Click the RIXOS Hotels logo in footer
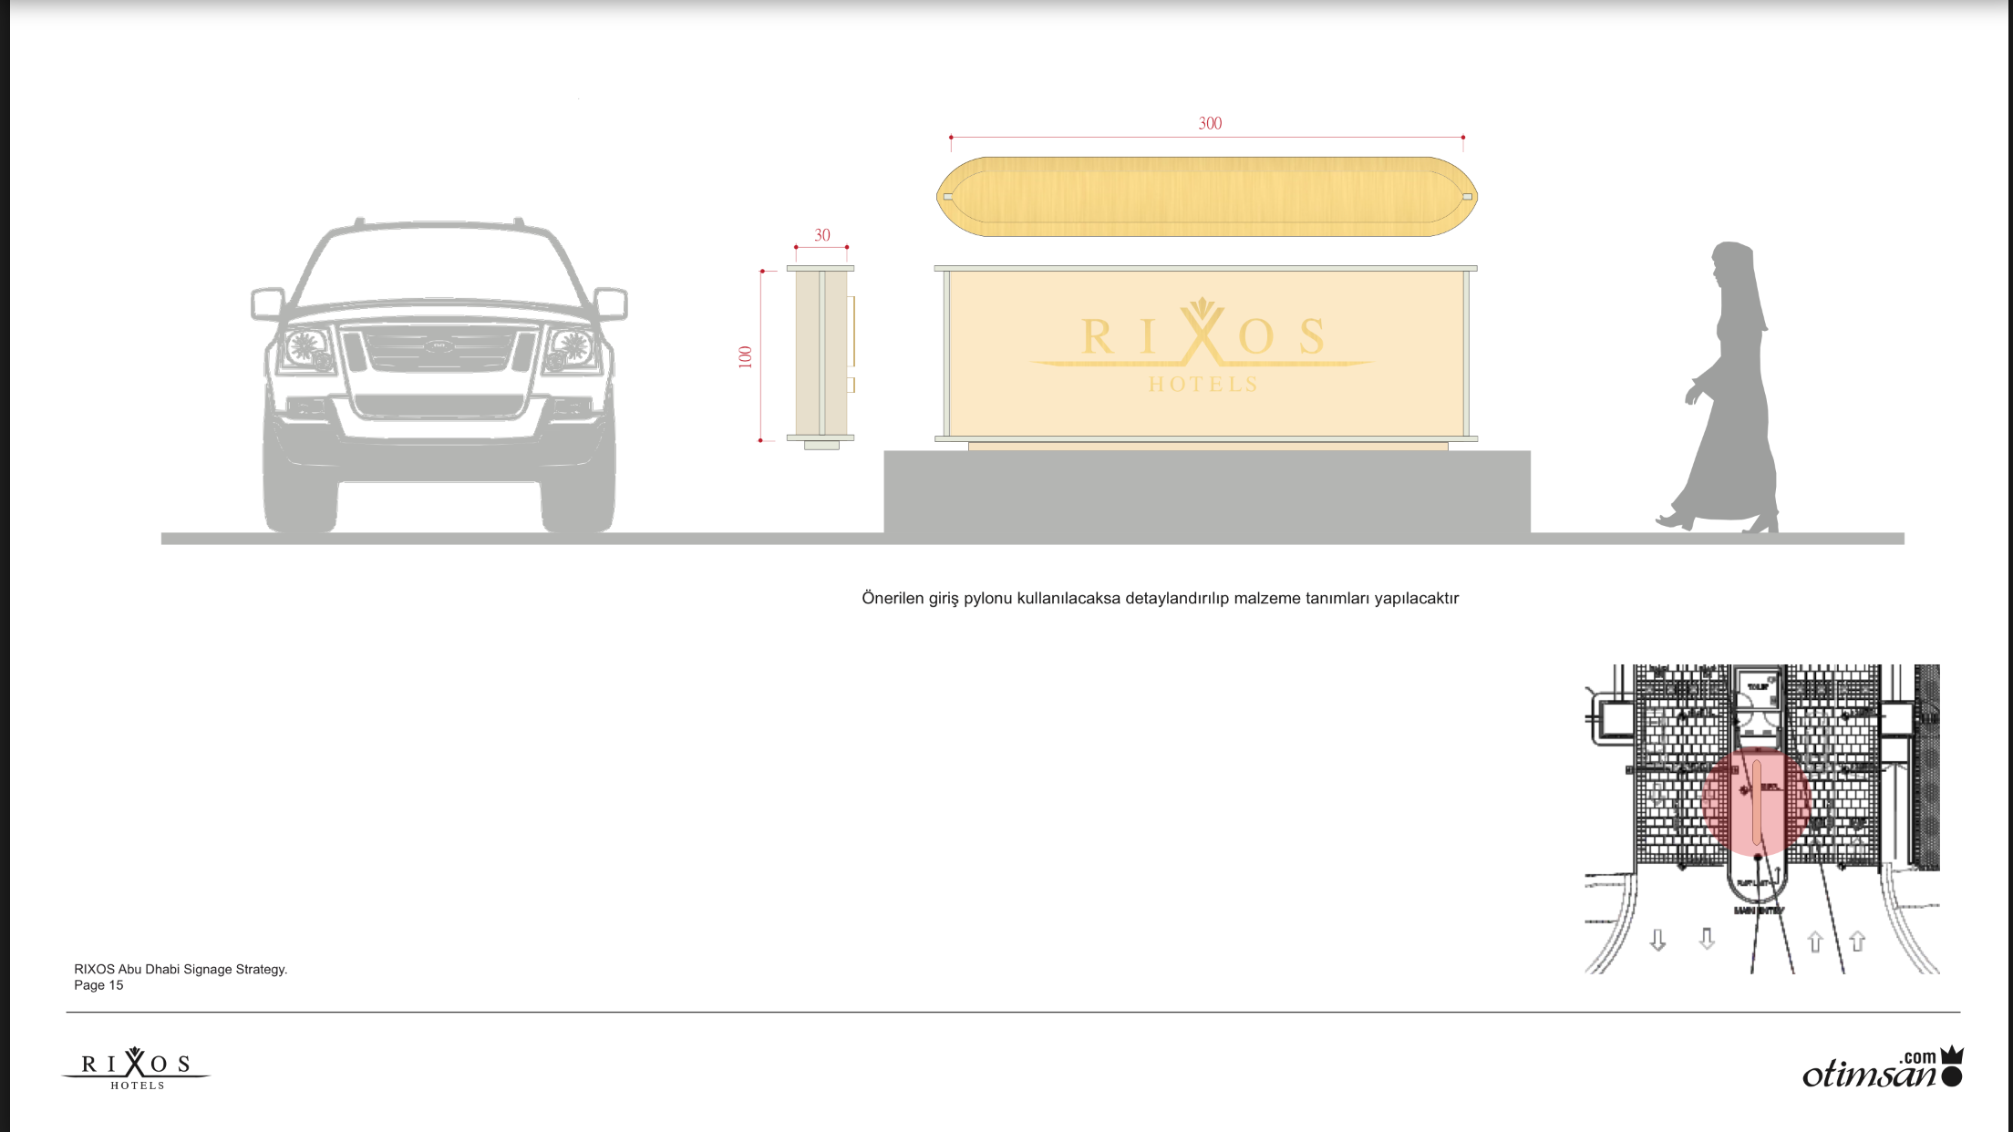 pyautogui.click(x=136, y=1068)
